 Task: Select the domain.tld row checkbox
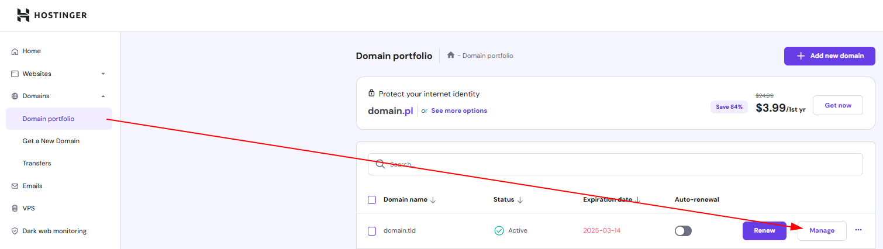(372, 231)
